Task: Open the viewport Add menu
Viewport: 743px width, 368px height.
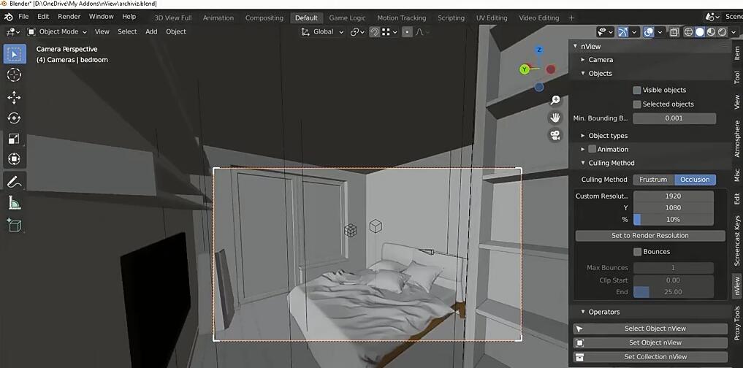Action: (x=151, y=31)
